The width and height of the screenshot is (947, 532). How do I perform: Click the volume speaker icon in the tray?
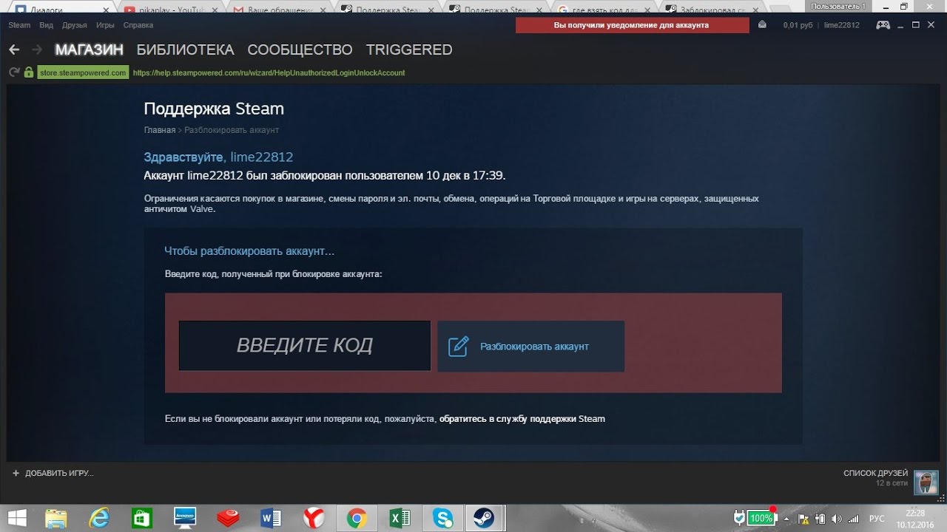tap(838, 518)
